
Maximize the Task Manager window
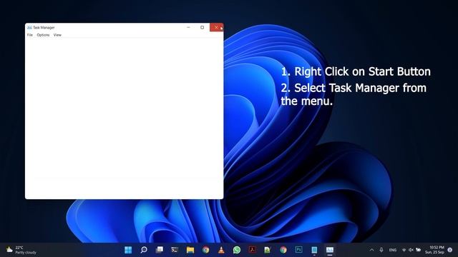(x=202, y=27)
